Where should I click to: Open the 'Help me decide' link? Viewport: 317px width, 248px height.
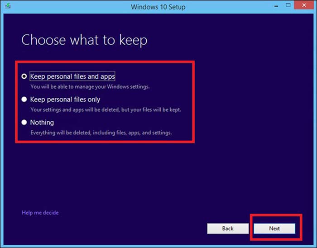[x=40, y=213]
